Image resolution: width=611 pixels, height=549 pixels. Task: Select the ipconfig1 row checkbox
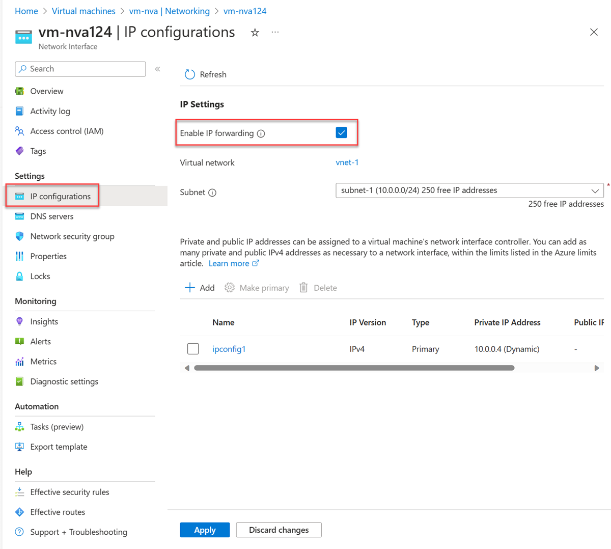coord(193,349)
